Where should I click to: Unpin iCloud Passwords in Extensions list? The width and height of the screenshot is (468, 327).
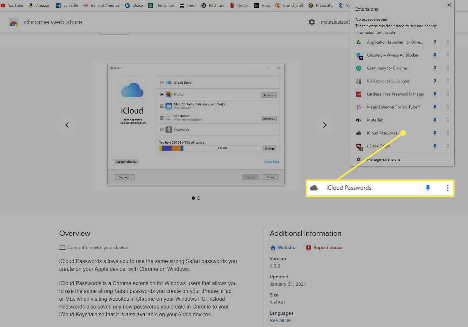click(434, 133)
